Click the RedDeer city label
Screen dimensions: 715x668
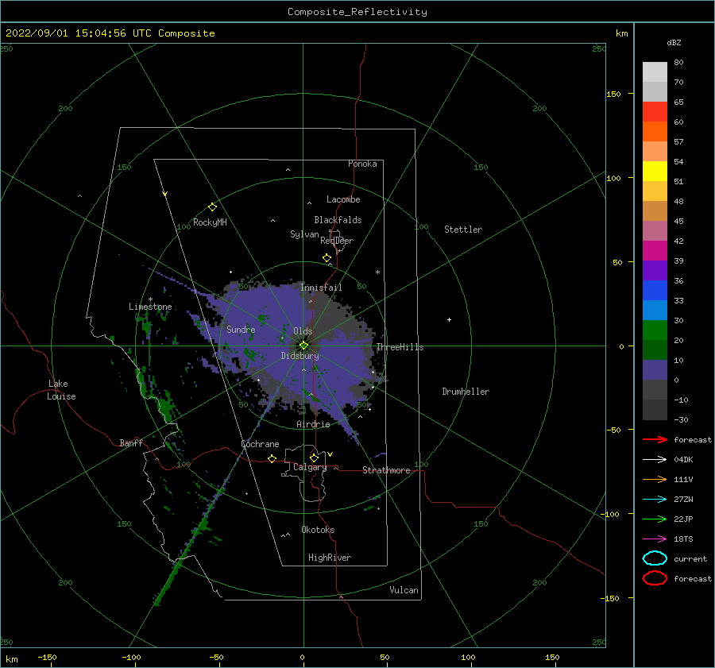pyautogui.click(x=337, y=241)
